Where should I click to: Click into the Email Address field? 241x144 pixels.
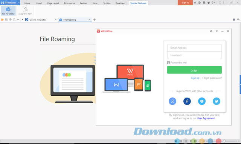point(194,48)
